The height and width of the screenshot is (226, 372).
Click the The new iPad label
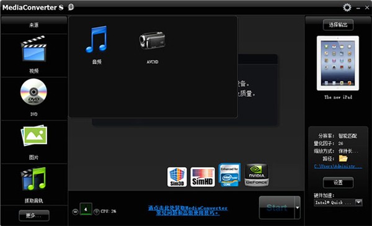point(338,97)
